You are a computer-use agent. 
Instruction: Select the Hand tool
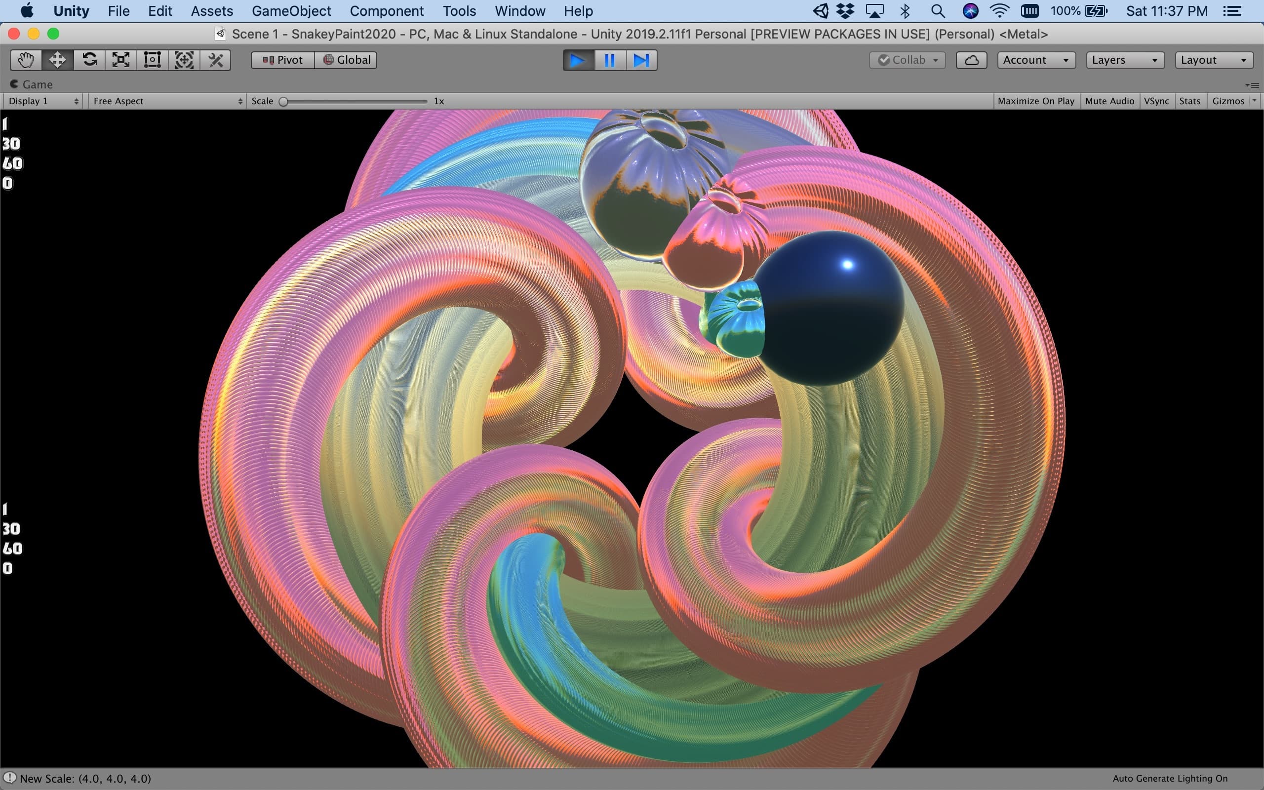(x=26, y=60)
